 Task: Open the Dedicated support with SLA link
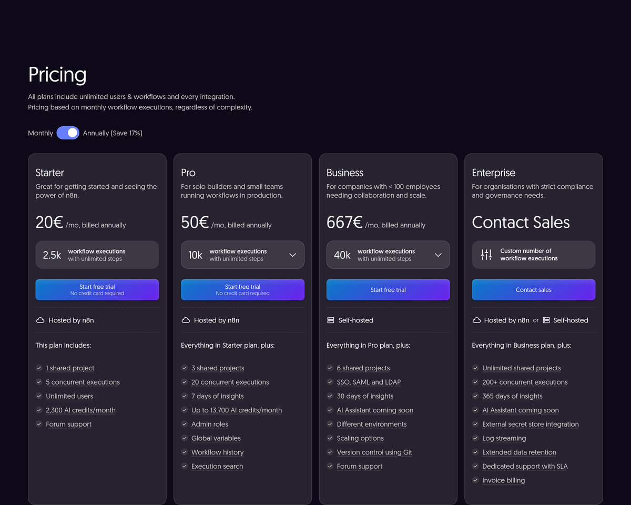pyautogui.click(x=525, y=467)
